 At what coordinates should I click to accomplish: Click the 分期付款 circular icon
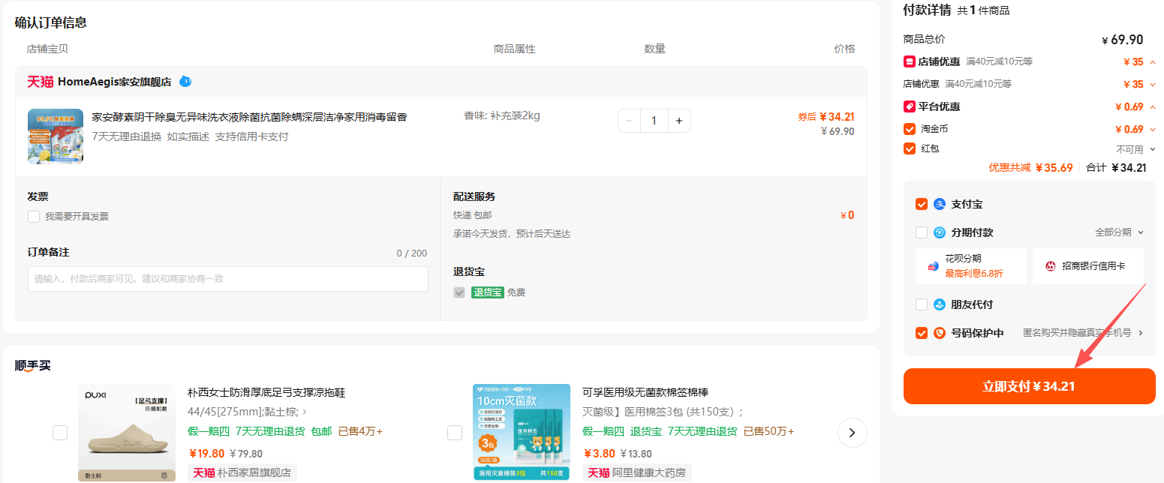940,232
